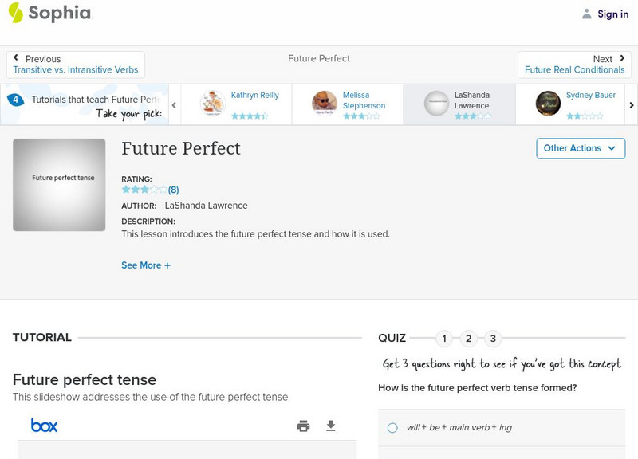Click the Future perfect tense thumbnail
638x459 pixels.
60,185
